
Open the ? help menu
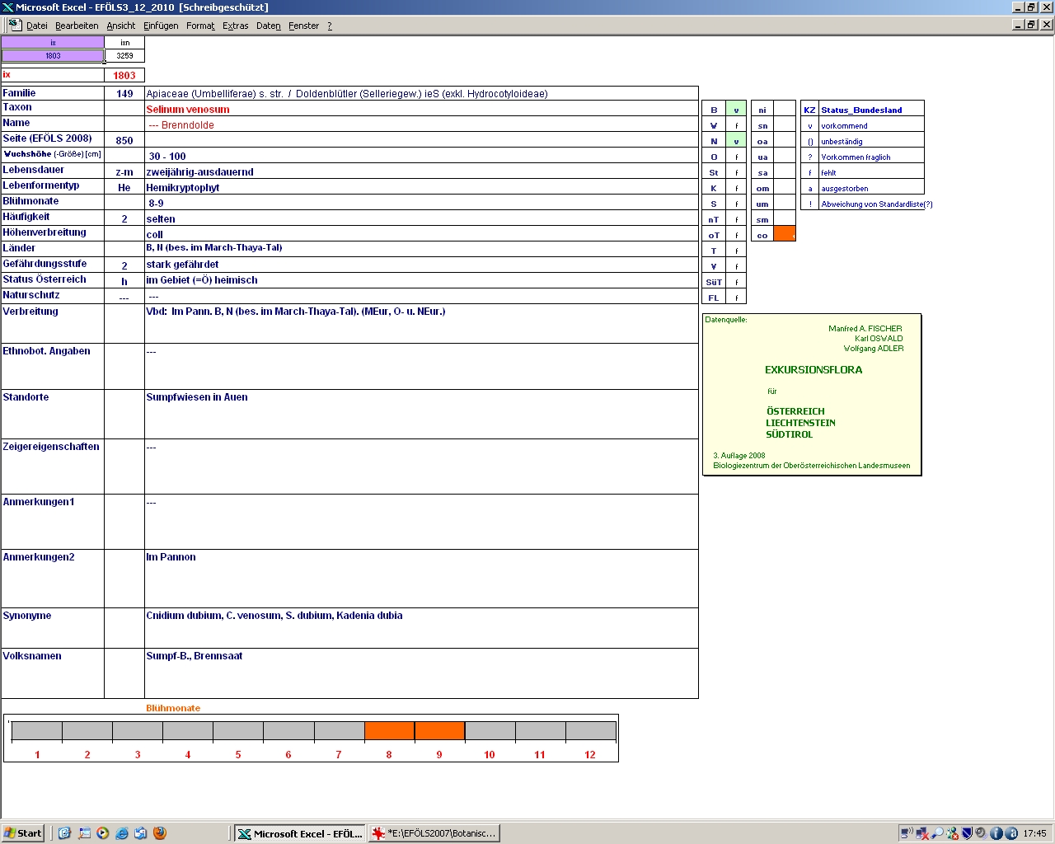330,26
